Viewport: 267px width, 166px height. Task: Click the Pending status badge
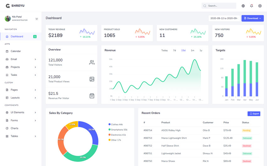(247, 131)
